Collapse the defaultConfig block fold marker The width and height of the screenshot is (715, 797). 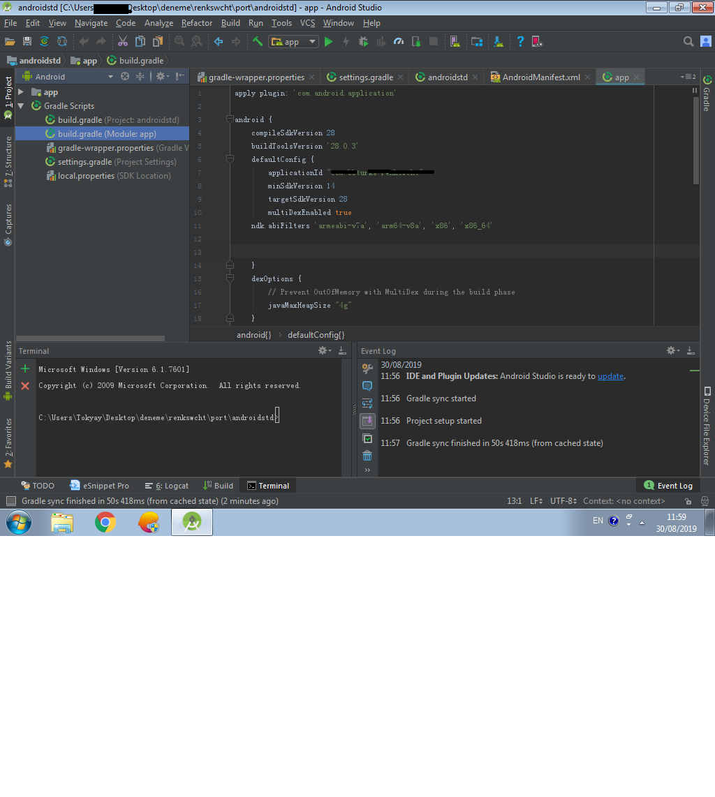[230, 159]
